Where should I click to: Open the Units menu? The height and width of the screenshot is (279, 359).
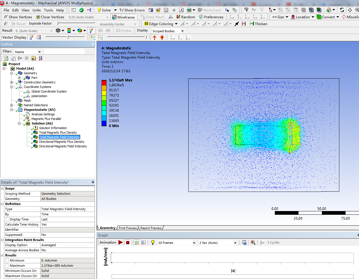coord(37,10)
